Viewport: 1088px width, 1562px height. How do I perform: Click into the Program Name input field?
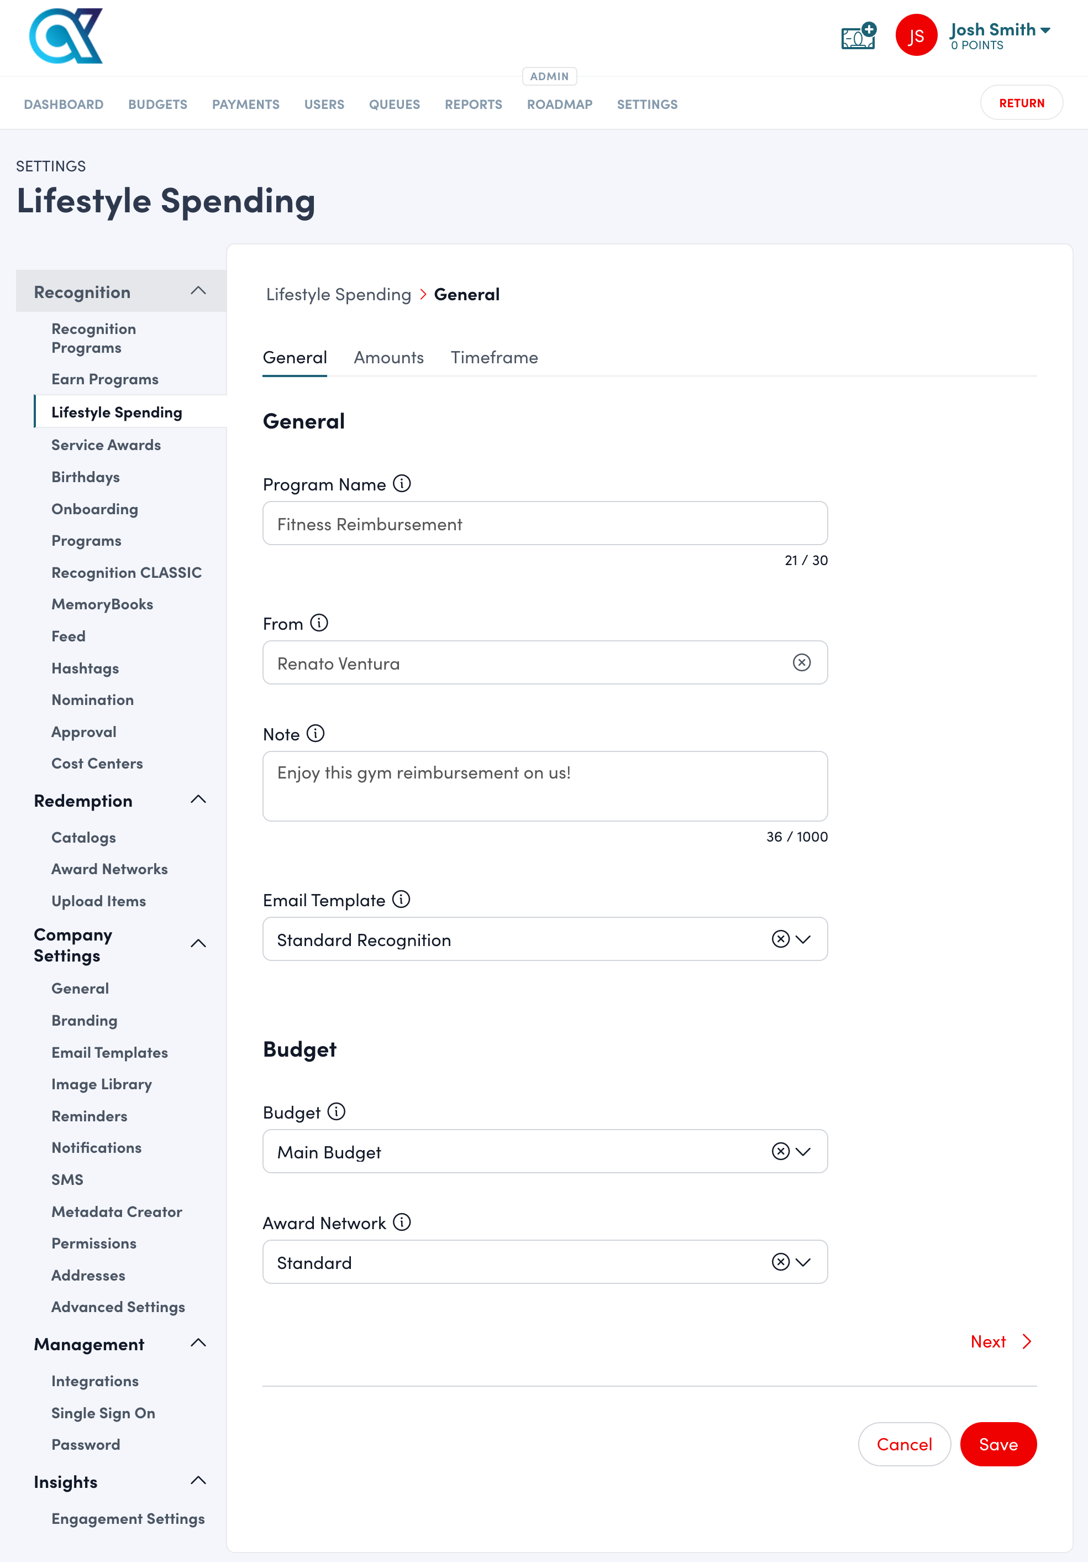pos(545,524)
